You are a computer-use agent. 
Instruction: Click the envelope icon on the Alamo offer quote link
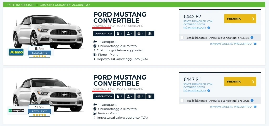(x=255, y=44)
